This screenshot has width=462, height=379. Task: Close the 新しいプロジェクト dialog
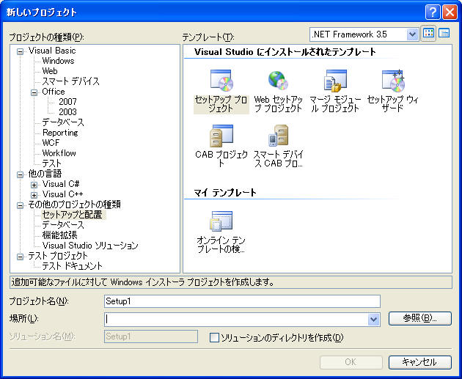[450, 12]
